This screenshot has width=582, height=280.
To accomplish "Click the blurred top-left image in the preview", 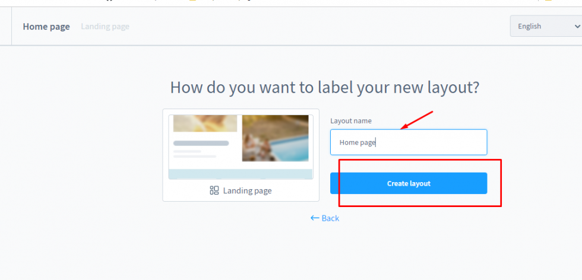I will (x=205, y=123).
